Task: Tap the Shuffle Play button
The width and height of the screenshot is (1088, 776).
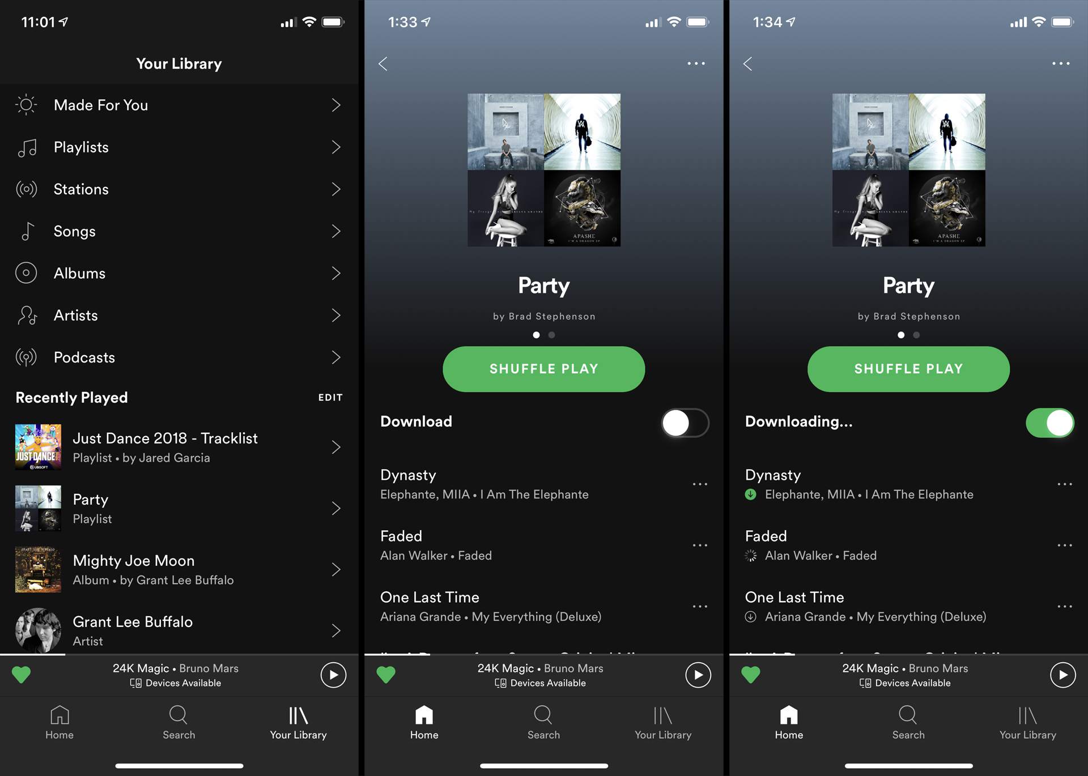Action: 545,368
